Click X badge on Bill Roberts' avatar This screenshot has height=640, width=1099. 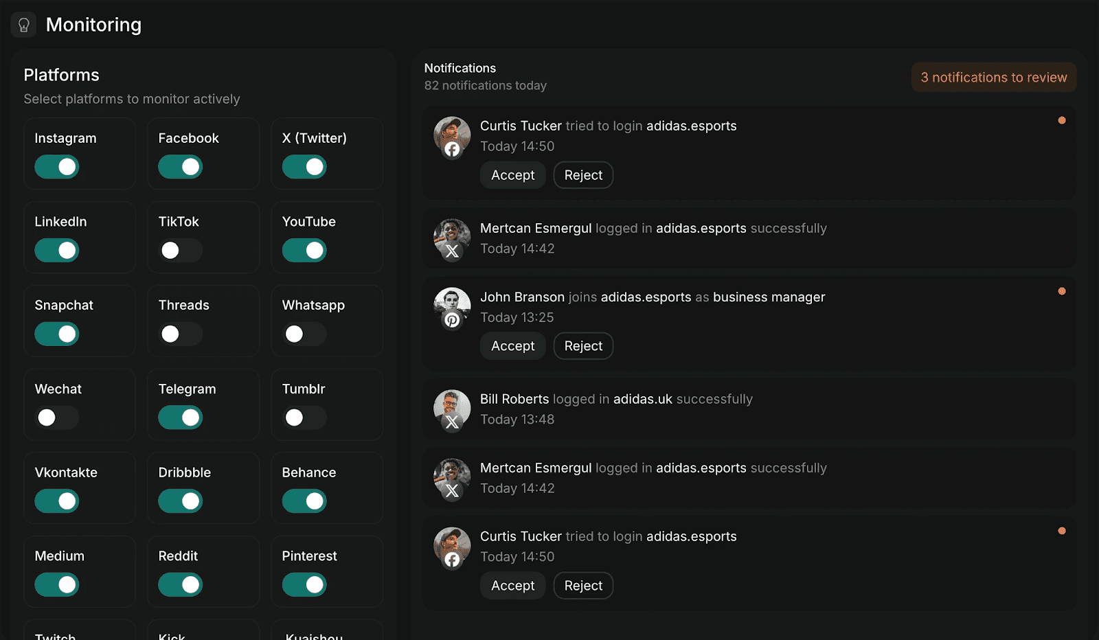coord(452,422)
